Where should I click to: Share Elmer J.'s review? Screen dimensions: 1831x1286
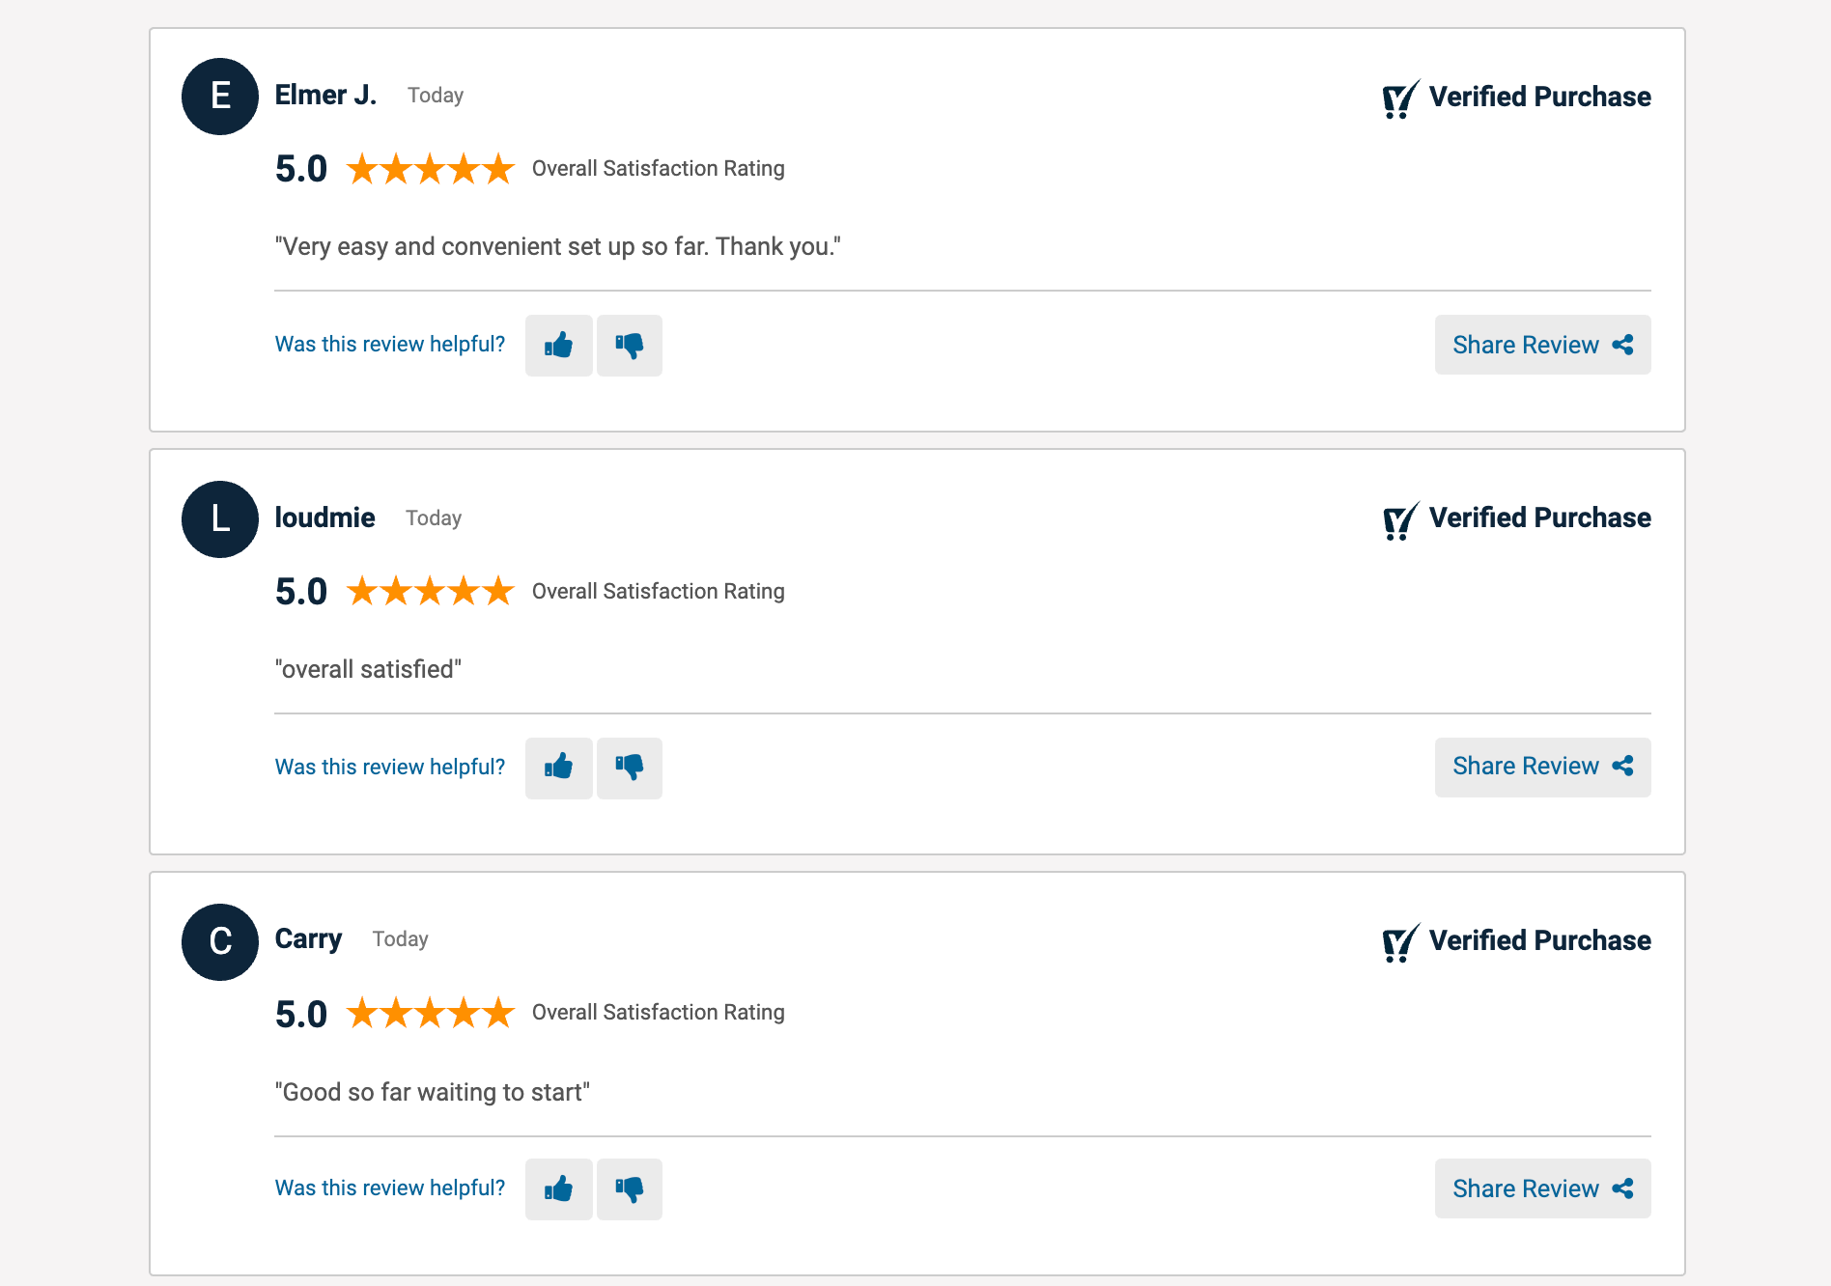[1542, 345]
